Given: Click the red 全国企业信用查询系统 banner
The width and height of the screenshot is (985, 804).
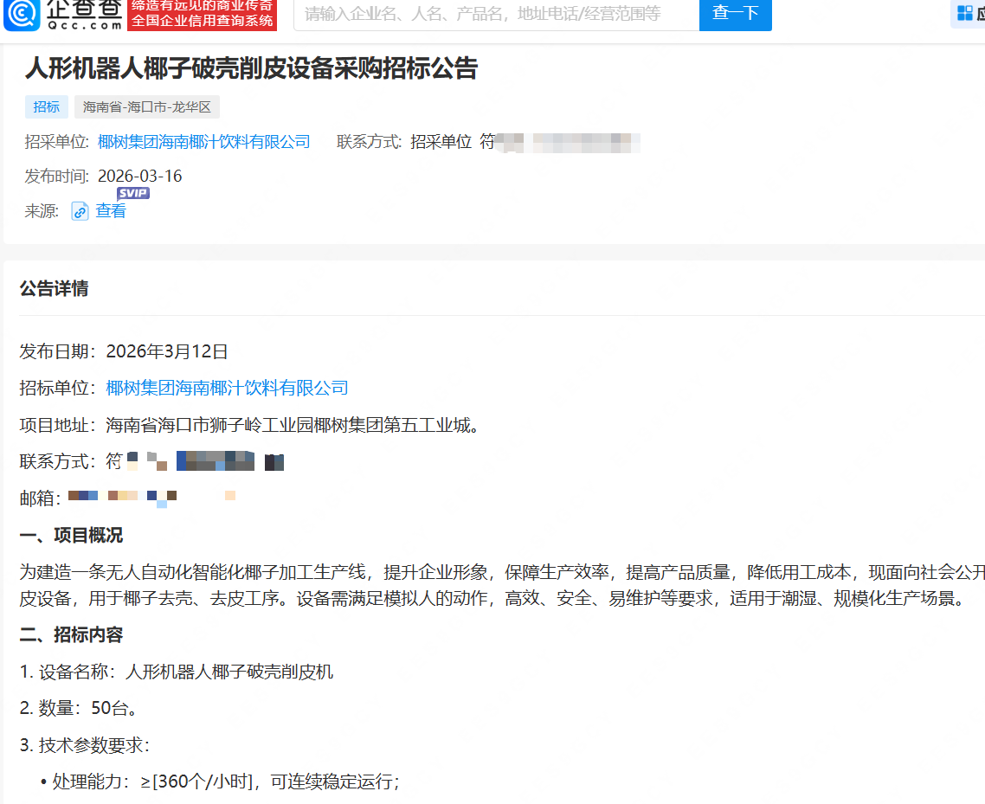Looking at the screenshot, I should point(202,22).
